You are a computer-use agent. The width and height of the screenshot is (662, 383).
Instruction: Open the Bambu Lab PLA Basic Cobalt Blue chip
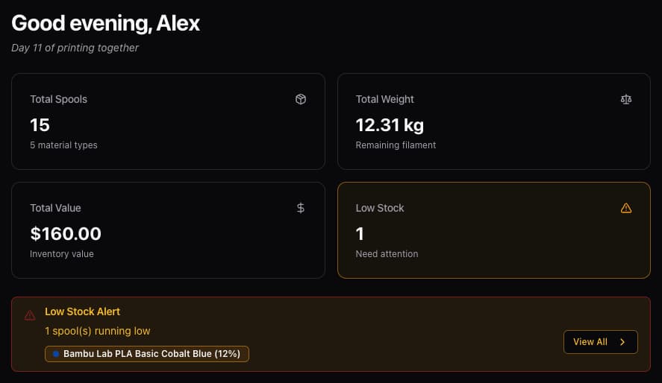[x=147, y=354]
